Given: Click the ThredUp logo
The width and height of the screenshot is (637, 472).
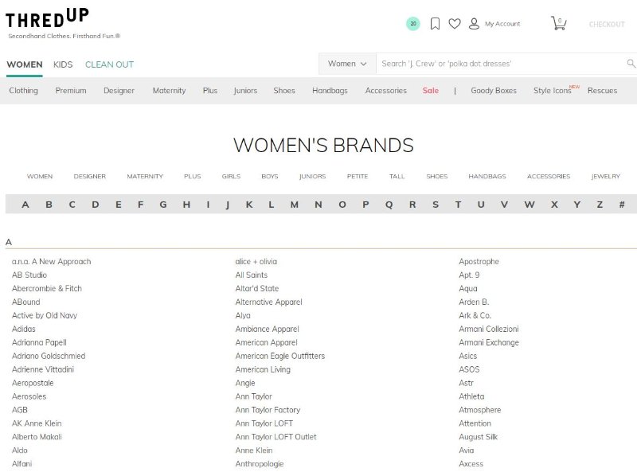Looking at the screenshot, I should coord(47,18).
